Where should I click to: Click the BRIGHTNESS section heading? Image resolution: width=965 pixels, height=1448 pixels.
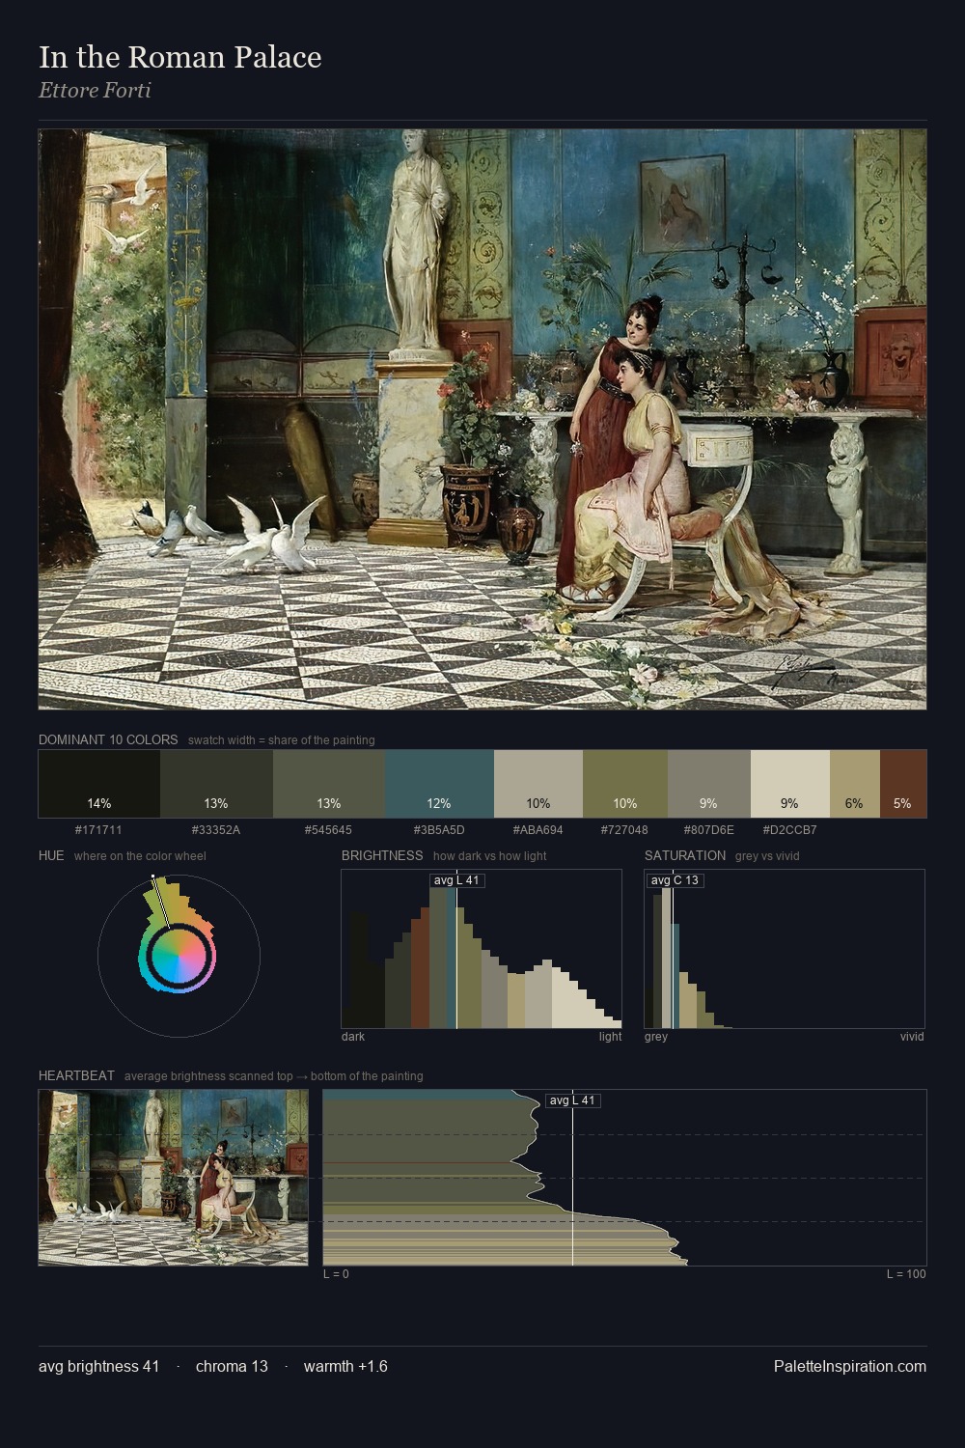[x=382, y=855]
